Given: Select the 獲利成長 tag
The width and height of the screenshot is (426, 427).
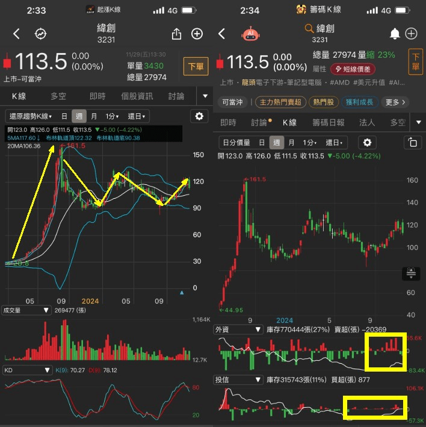Looking at the screenshot, I should coord(359,102).
